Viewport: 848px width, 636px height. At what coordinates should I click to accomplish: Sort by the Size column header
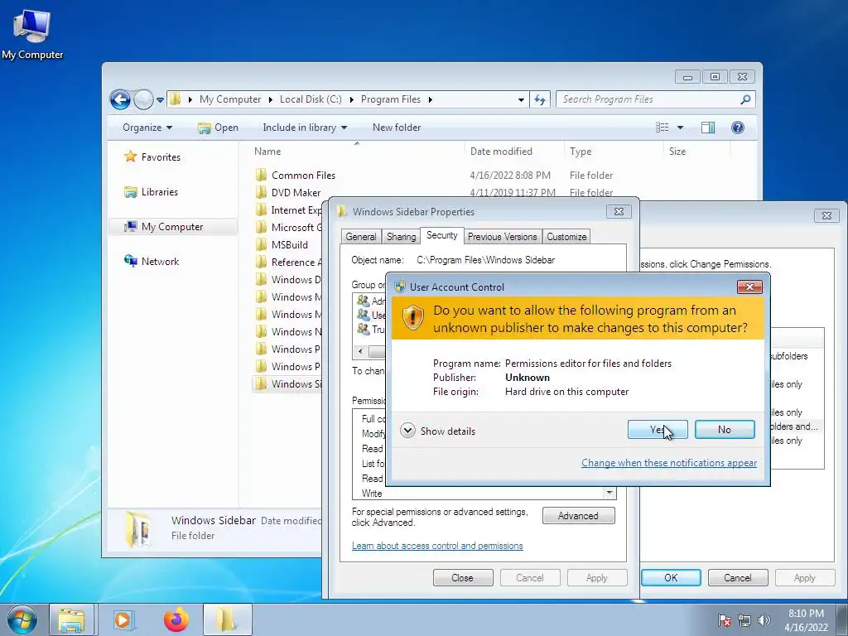pyautogui.click(x=677, y=152)
